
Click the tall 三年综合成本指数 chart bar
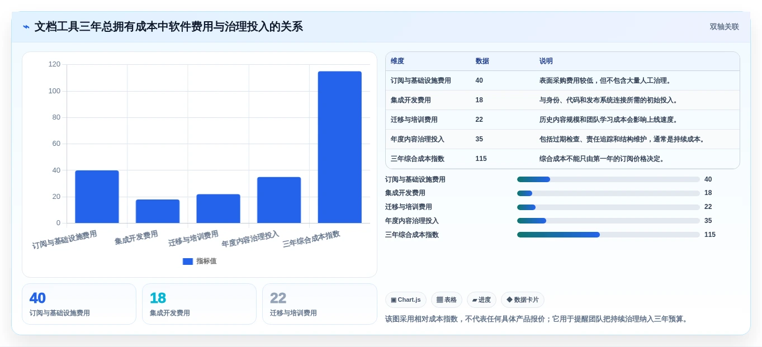click(340, 147)
